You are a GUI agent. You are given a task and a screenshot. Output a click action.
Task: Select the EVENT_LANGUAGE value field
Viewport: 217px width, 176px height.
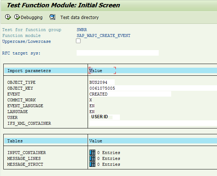[92, 106]
